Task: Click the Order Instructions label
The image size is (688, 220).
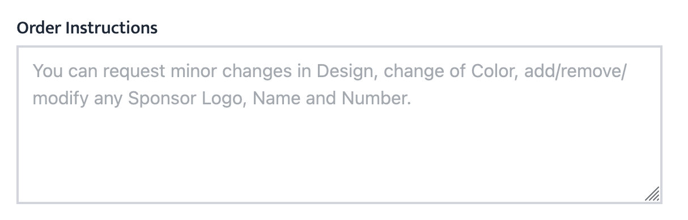Action: [87, 27]
